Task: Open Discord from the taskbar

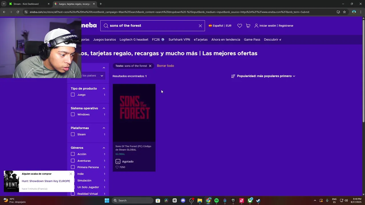Action: coord(183,200)
